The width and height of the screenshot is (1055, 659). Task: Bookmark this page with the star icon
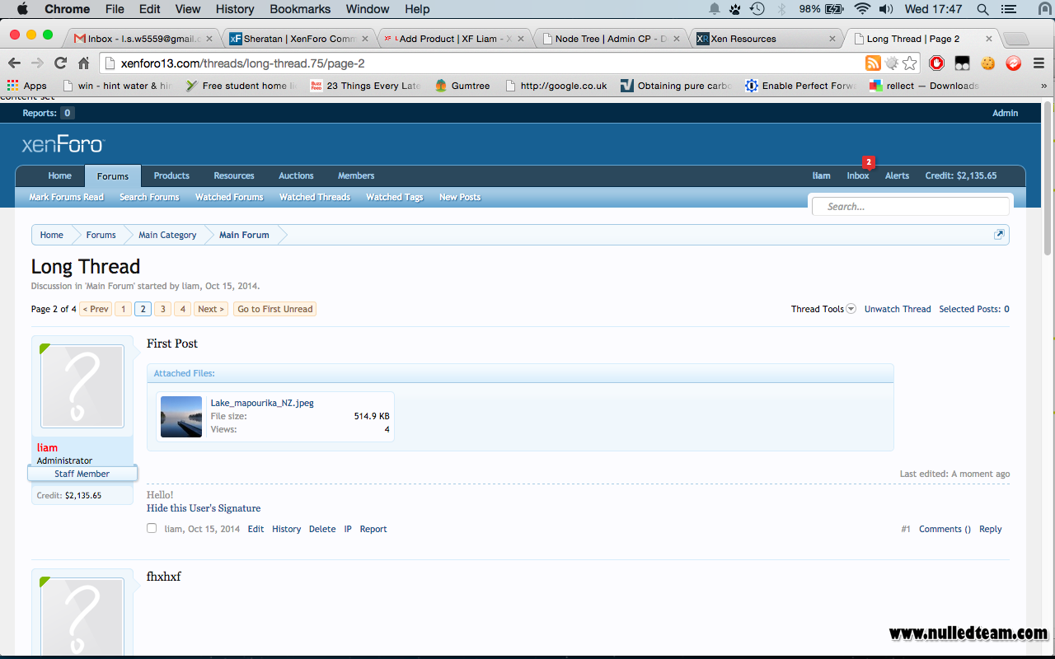909,63
